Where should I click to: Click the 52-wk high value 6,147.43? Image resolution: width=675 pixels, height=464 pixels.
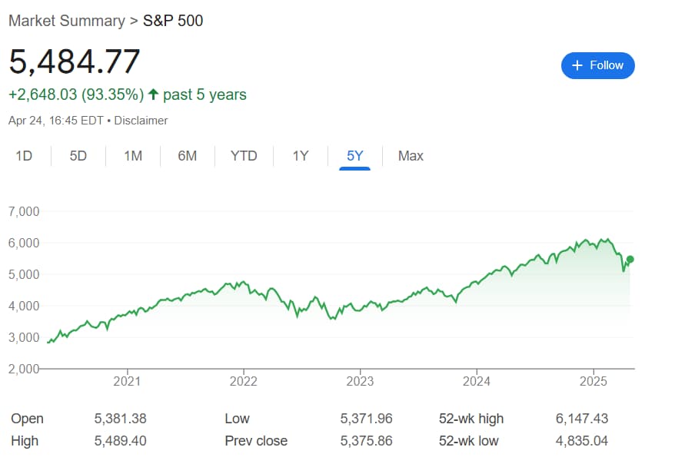click(581, 419)
